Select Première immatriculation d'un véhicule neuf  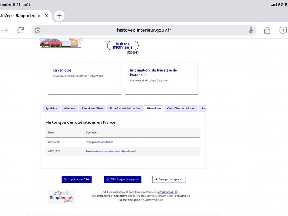click(x=111, y=151)
